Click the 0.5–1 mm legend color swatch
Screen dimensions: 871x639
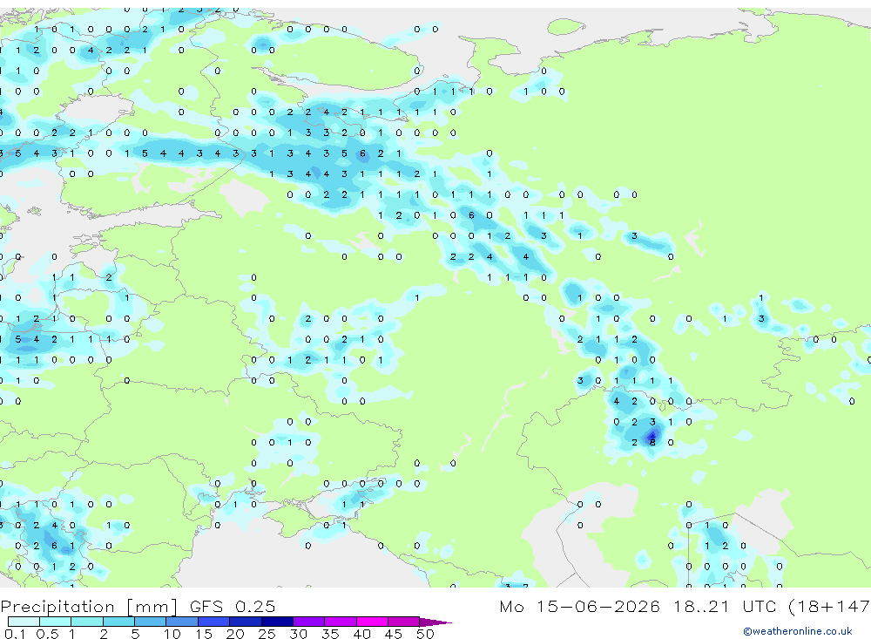coord(56,622)
